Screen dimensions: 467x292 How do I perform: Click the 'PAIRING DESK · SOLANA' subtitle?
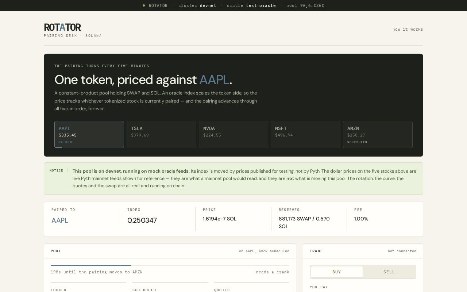(x=73, y=36)
